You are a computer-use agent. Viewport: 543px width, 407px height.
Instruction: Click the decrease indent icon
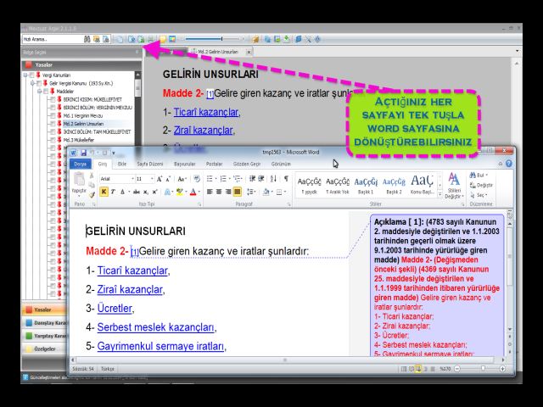(252, 179)
